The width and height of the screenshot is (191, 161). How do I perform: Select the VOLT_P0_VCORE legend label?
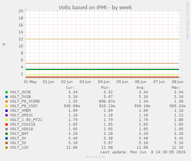[x=25, y=101]
